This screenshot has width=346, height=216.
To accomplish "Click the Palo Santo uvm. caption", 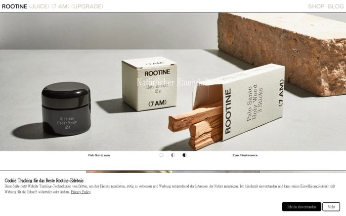I will click(99, 155).
